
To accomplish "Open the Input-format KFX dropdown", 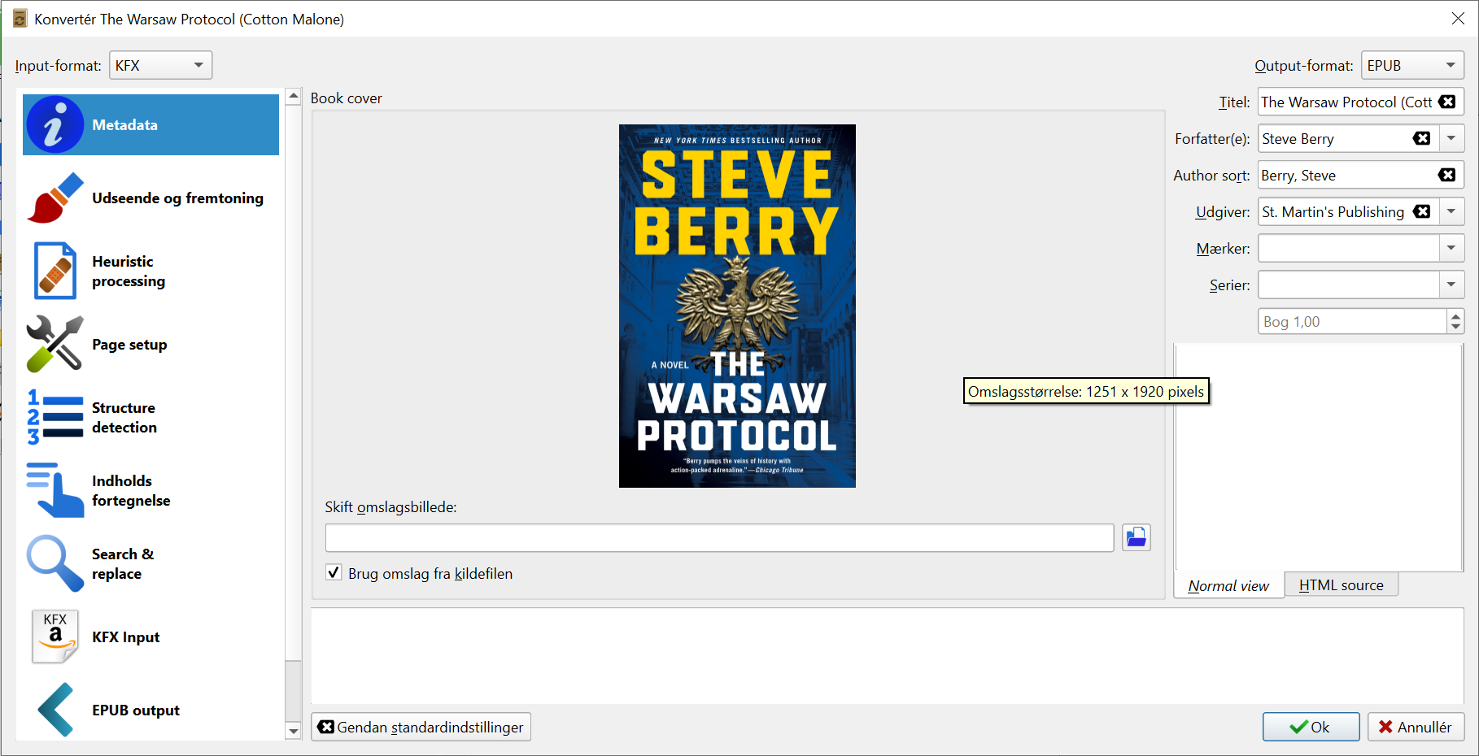I will (x=160, y=65).
